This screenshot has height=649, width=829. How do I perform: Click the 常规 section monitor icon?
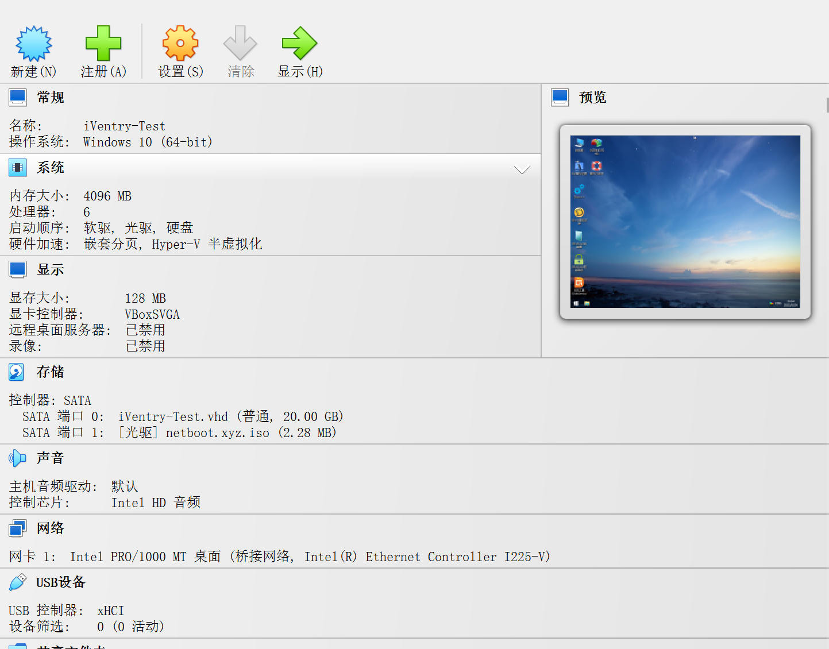pos(17,97)
